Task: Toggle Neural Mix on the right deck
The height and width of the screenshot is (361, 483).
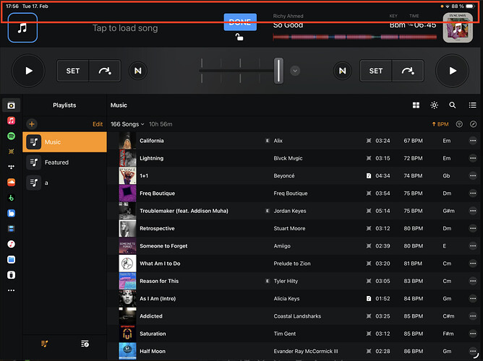Action: (342, 71)
